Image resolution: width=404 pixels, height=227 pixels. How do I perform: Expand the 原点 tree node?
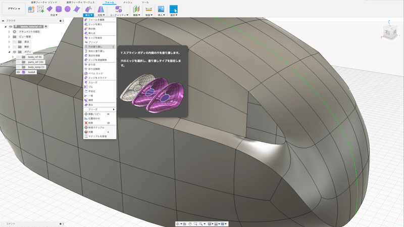point(9,42)
